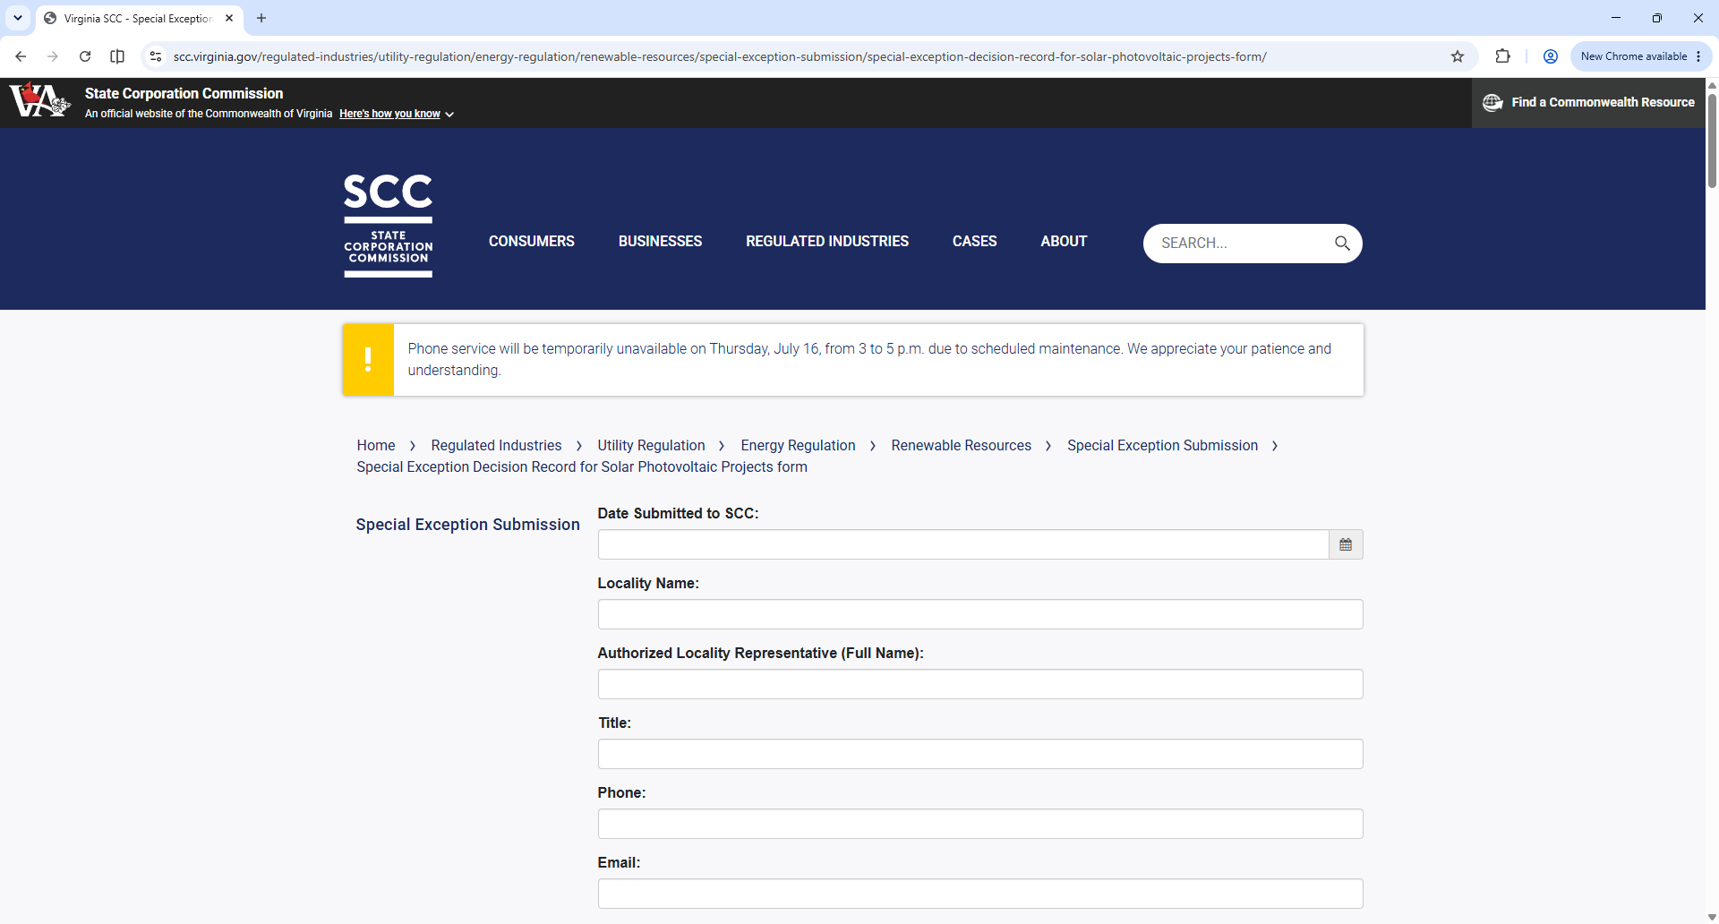Go to Home breadcrumb link
Viewport: 1719px width, 924px height.
tap(376, 445)
